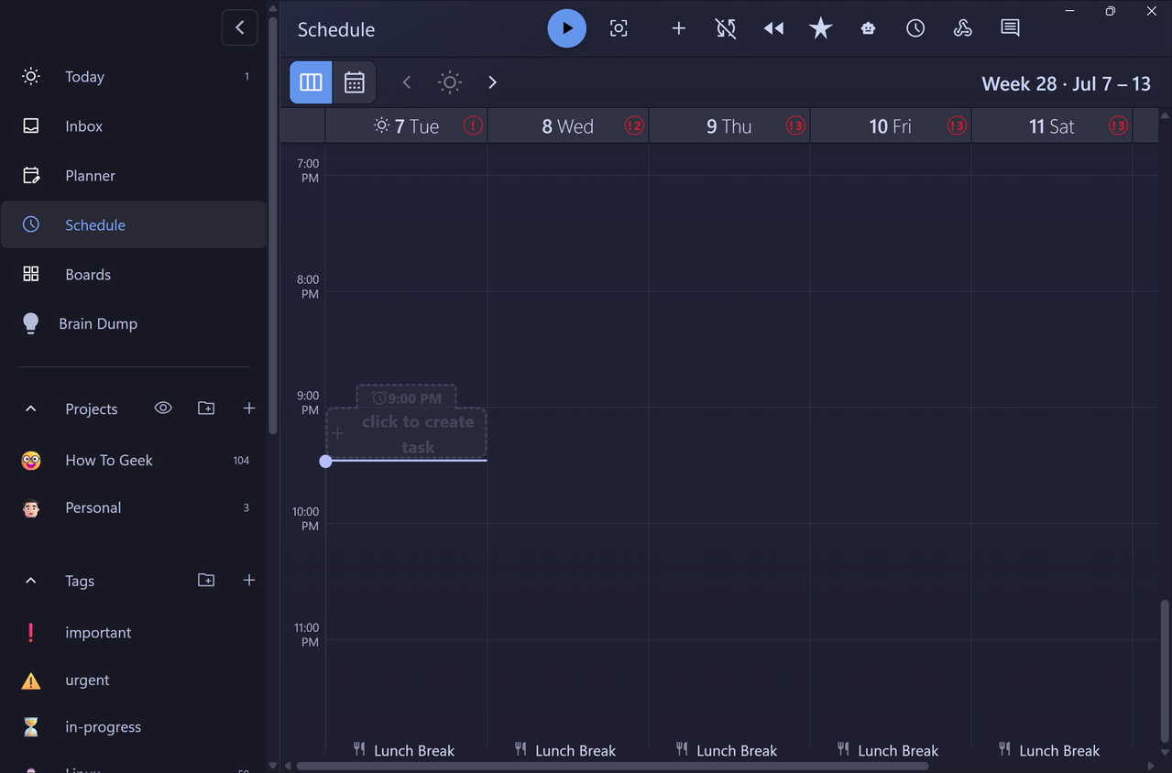Switch to month calendar view

click(x=355, y=82)
